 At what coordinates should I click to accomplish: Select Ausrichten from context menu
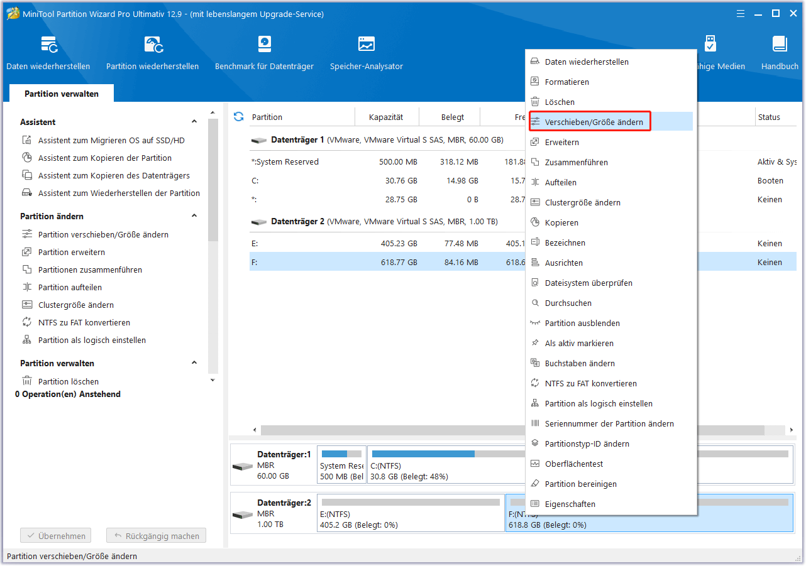point(610,263)
